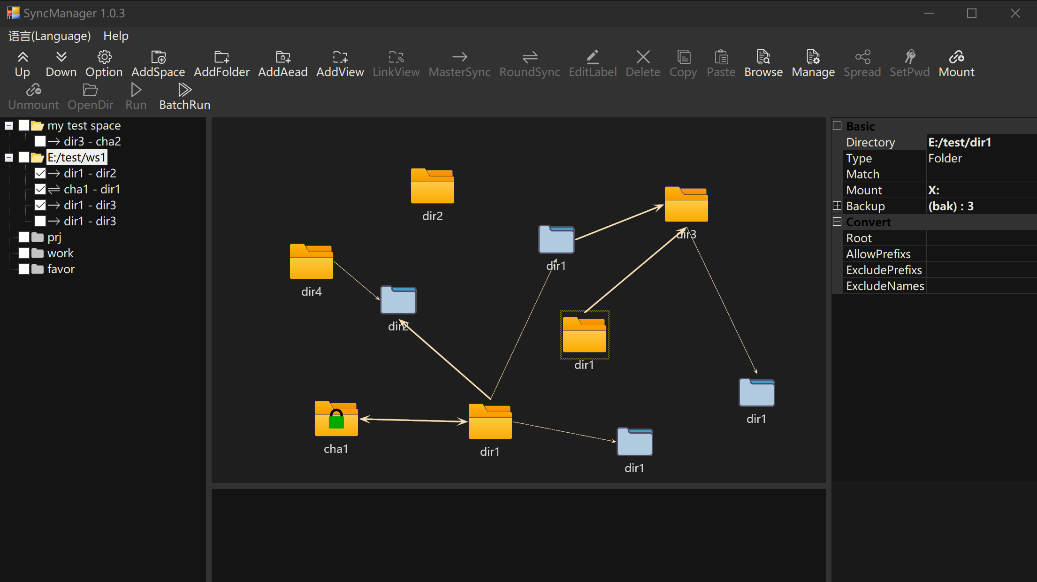The image size is (1037, 582).
Task: Click the AddView toolbar icon
Action: pyautogui.click(x=340, y=57)
